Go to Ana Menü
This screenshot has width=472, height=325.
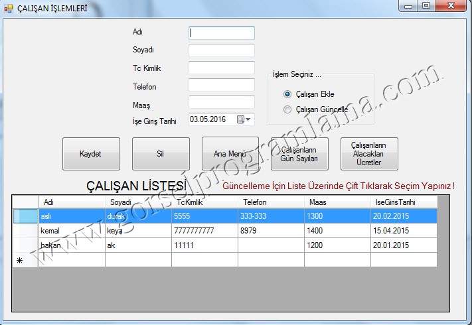click(x=230, y=154)
